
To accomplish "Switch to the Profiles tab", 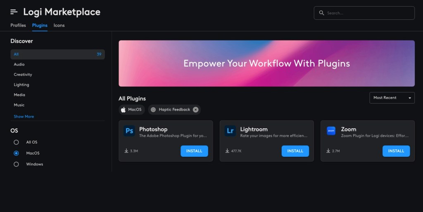I will point(18,25).
